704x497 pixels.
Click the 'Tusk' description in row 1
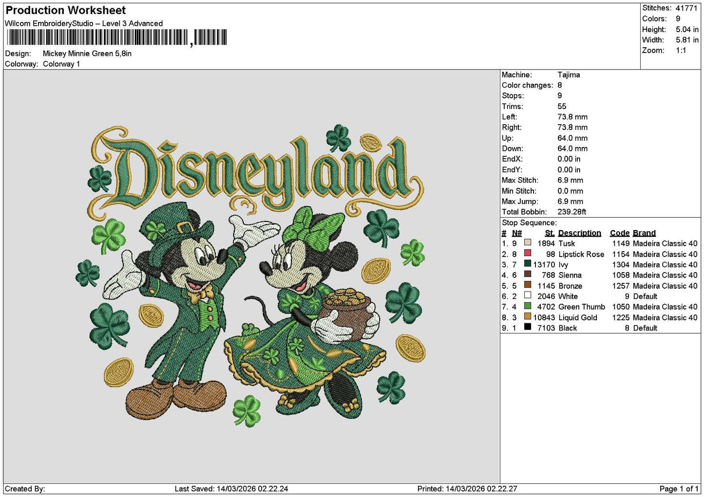pyautogui.click(x=567, y=243)
